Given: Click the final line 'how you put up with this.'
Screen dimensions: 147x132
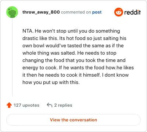Looking at the screenshot, I should [51, 82].
